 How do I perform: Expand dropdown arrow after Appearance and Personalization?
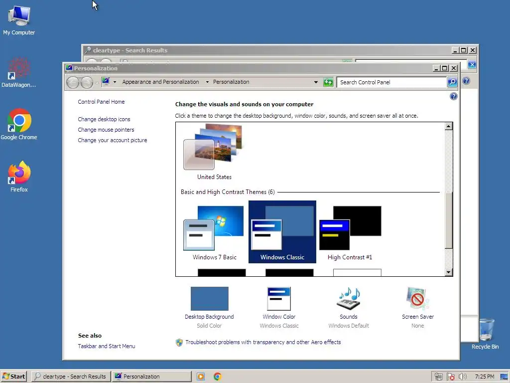(x=207, y=82)
